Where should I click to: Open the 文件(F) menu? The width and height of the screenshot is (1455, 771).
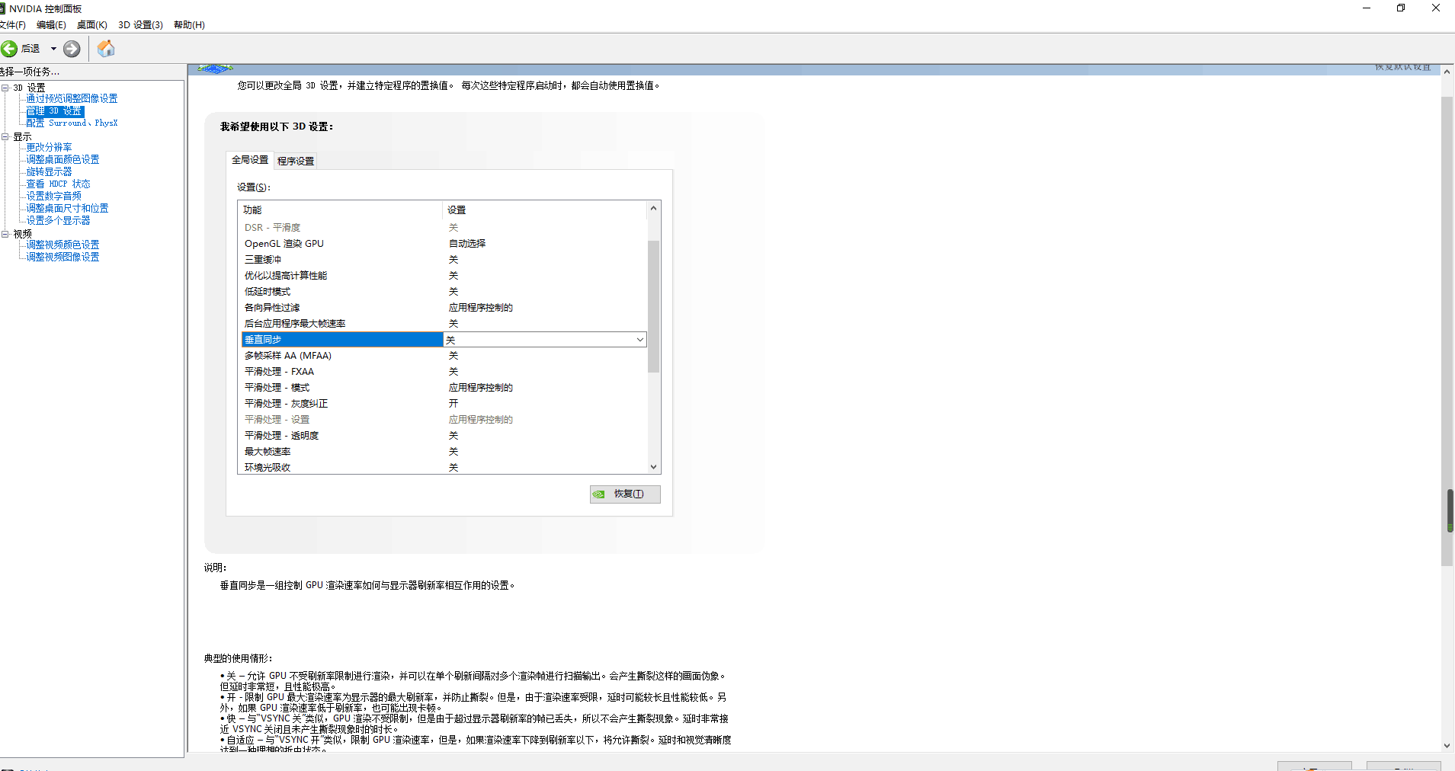(12, 25)
